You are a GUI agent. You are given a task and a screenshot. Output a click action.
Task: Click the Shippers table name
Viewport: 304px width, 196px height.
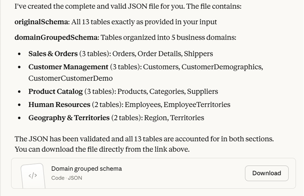198,54
